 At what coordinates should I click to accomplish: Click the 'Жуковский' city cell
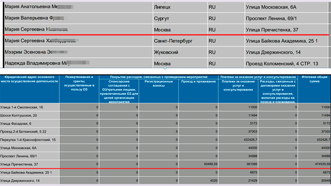coord(166,52)
